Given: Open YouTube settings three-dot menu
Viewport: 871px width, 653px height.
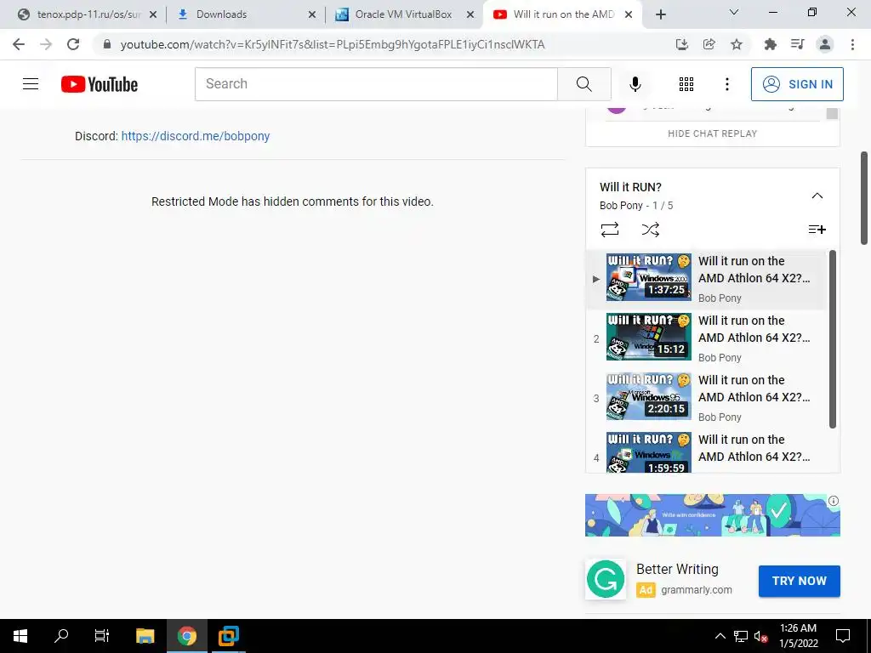Looking at the screenshot, I should (726, 84).
